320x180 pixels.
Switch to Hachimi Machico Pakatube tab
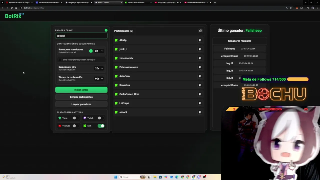197,2
